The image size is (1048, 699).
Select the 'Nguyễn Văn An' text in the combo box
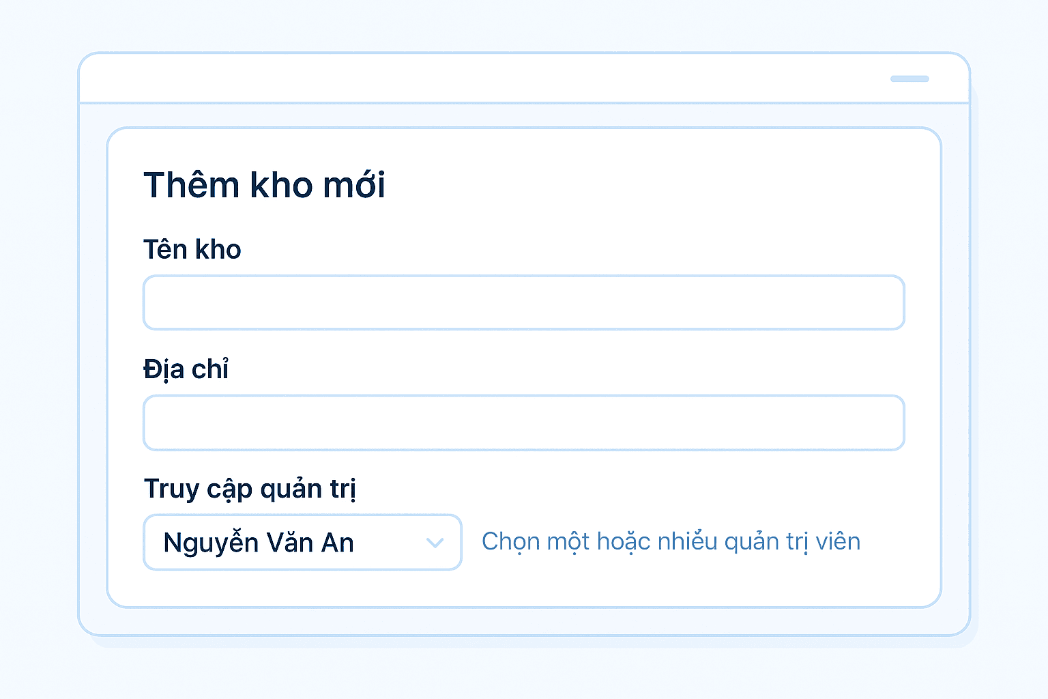[x=259, y=543]
